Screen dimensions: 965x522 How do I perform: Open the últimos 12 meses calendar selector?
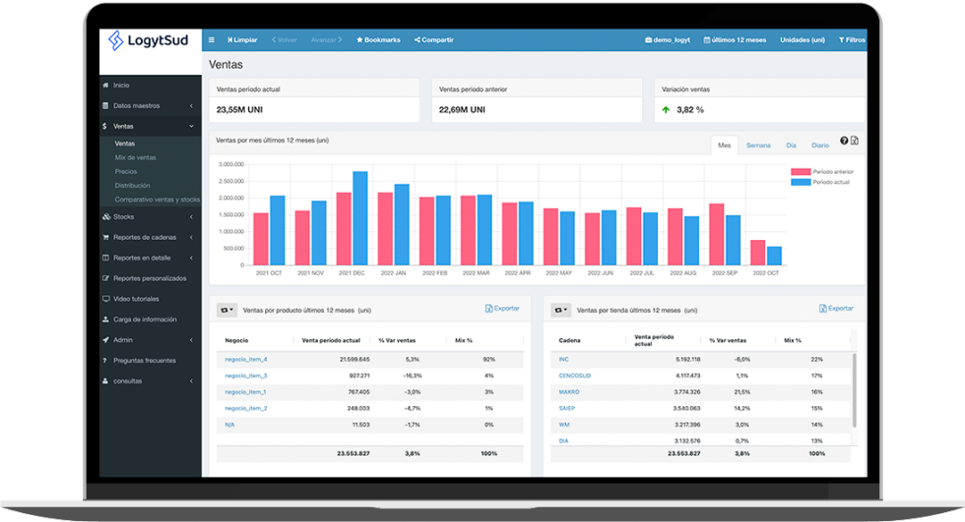(x=735, y=40)
